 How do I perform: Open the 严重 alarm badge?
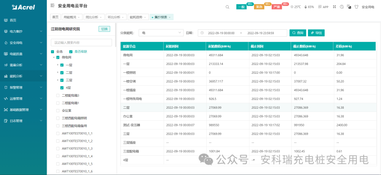pyautogui.click(x=277, y=7)
